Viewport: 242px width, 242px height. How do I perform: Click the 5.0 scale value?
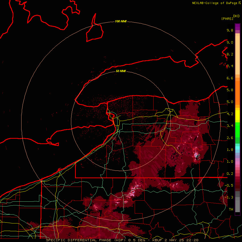click(x=230, y=102)
